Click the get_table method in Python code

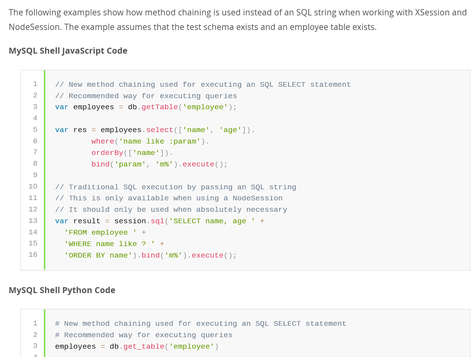[144, 347]
